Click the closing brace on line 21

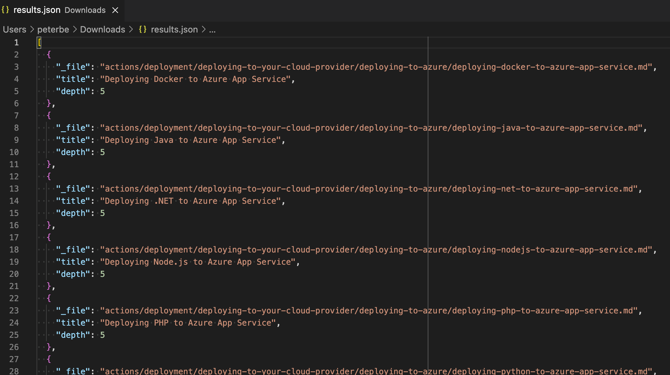[49, 286]
